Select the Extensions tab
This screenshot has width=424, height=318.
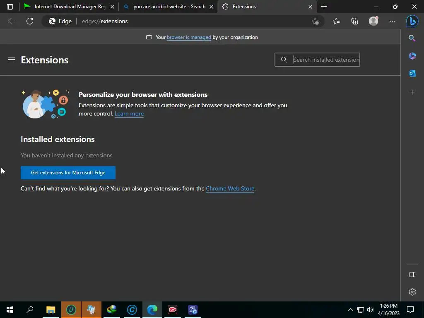pyautogui.click(x=267, y=7)
